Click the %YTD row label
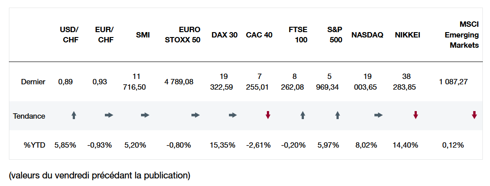 34,145
